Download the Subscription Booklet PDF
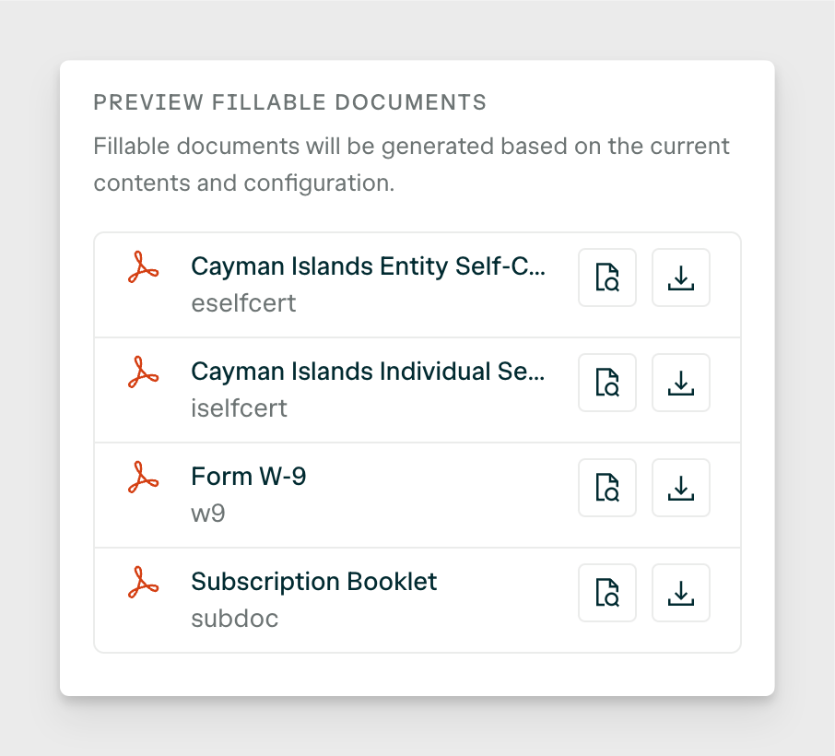The image size is (835, 756). (x=681, y=593)
